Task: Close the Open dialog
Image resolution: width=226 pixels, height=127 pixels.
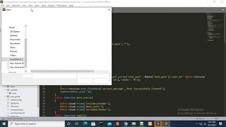Action: [x=109, y=10]
